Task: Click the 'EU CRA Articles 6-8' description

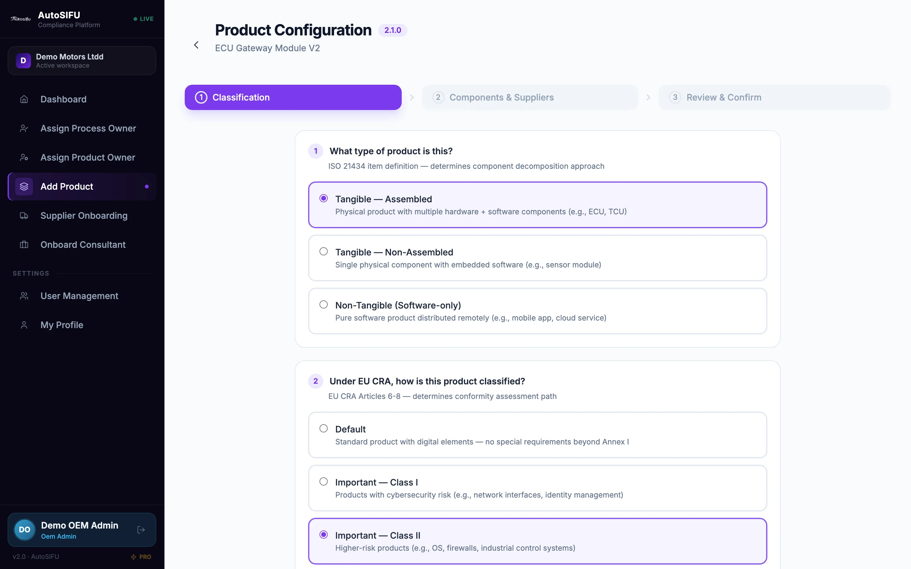Action: point(442,396)
